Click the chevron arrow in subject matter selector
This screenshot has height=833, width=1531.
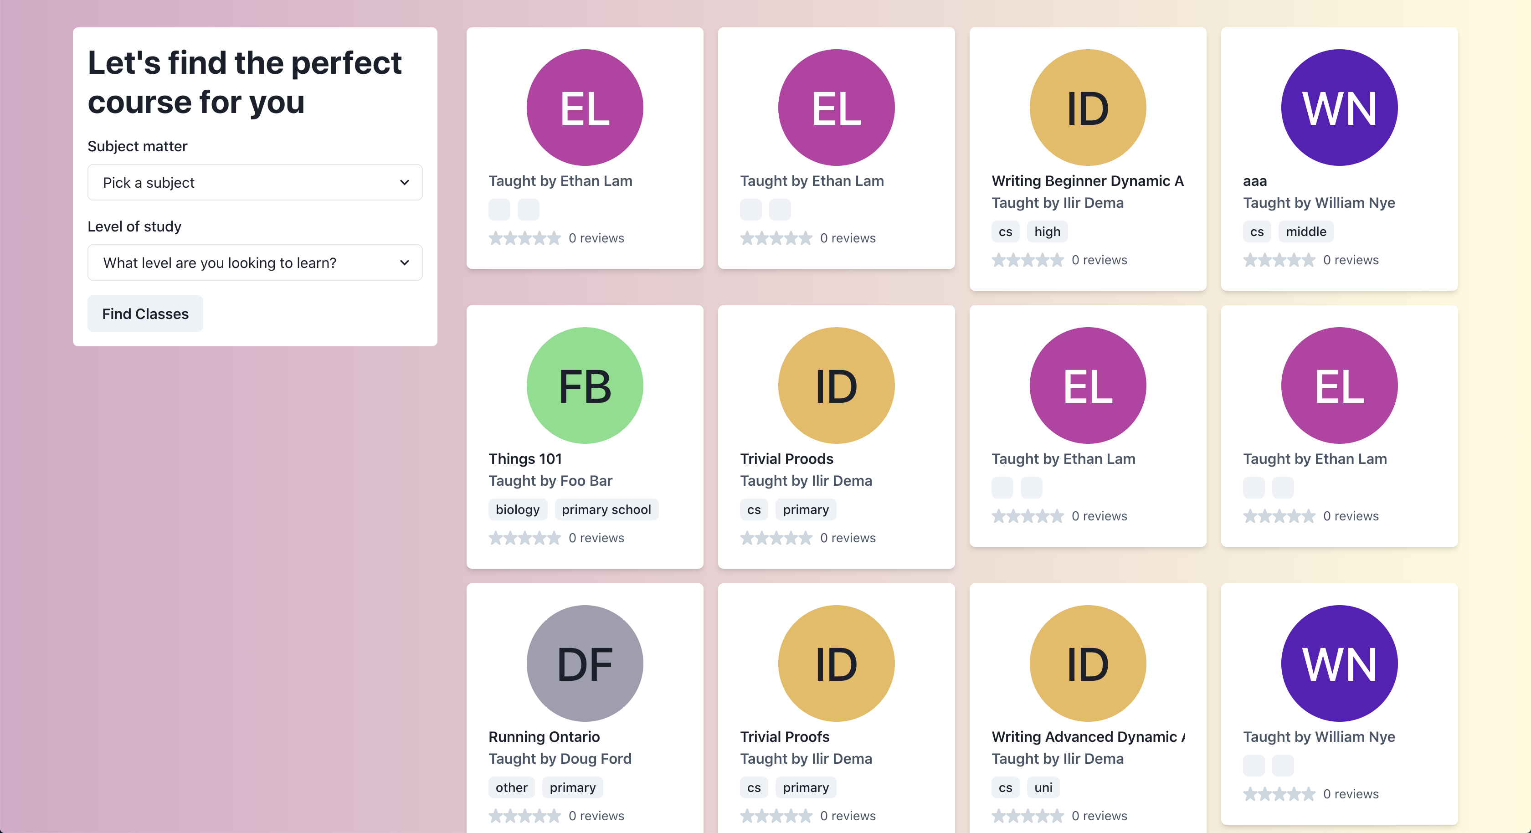click(x=404, y=183)
